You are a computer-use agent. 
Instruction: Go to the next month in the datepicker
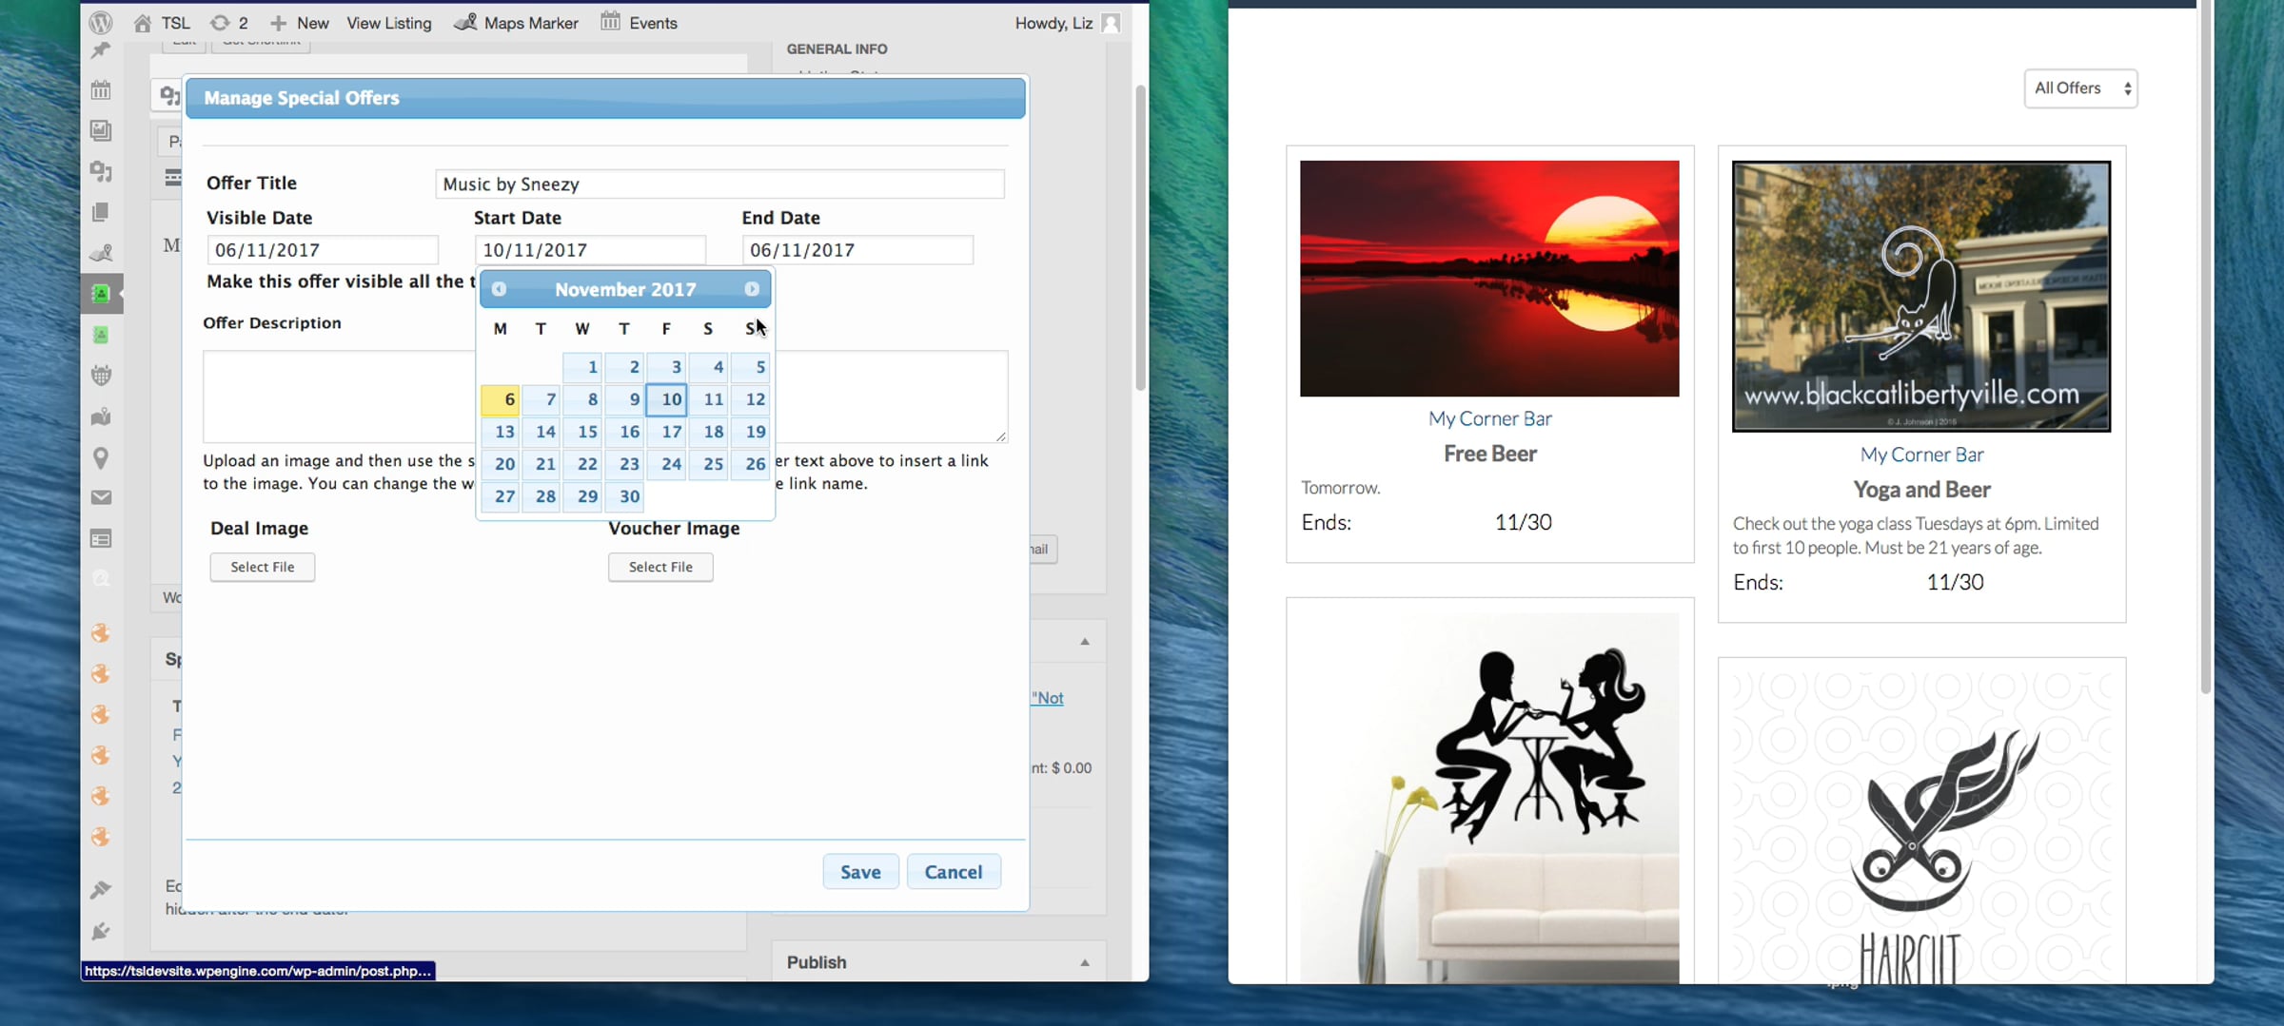[752, 289]
